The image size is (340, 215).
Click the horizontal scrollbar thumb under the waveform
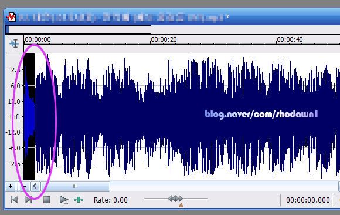pyautogui.click(x=75, y=186)
